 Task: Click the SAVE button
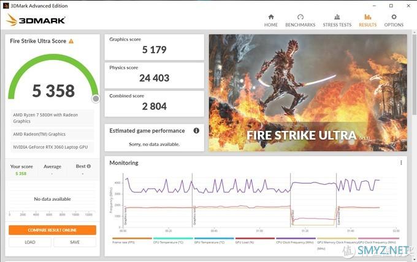75,242
